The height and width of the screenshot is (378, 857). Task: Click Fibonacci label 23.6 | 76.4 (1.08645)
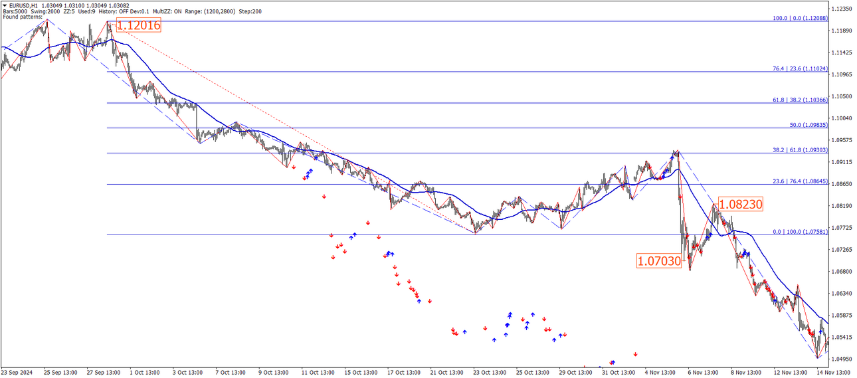(x=800, y=181)
